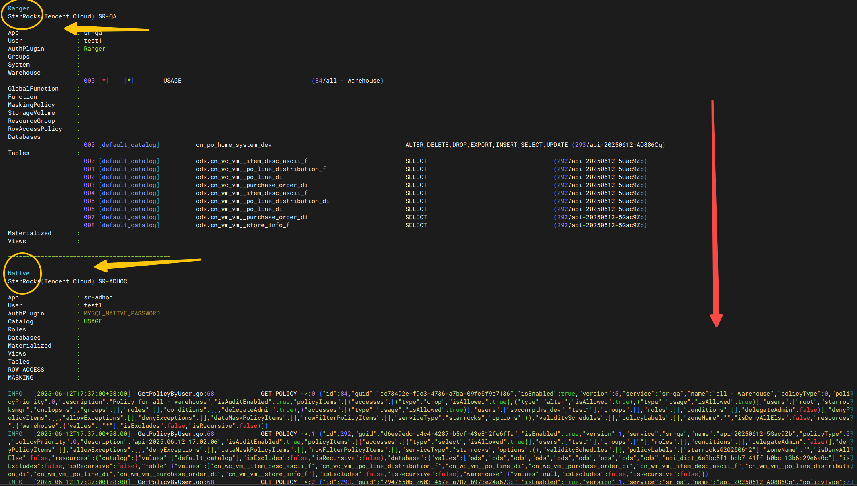Select table 'ods.cn_wc_vm__po_line_di'
The image size is (857, 486).
[x=239, y=177]
